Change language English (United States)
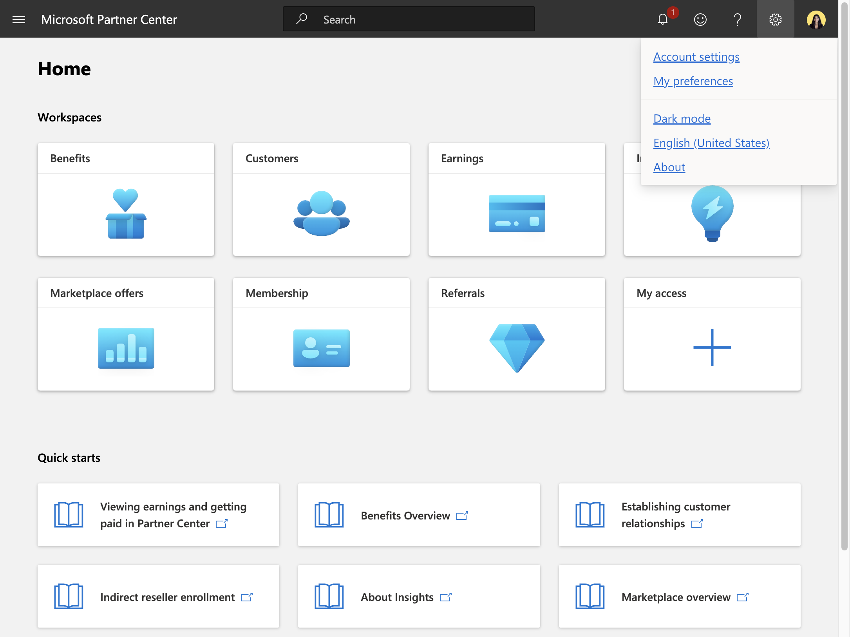Screen dimensions: 850x637 (x=711, y=143)
